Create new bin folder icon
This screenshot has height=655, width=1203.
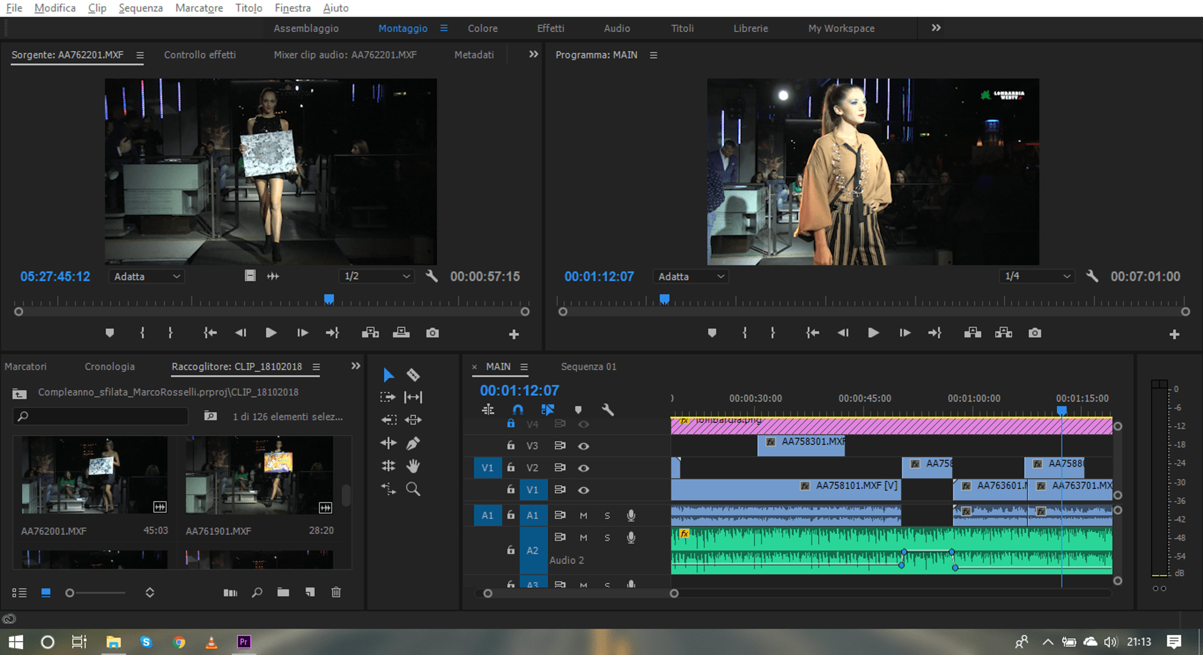(x=283, y=592)
